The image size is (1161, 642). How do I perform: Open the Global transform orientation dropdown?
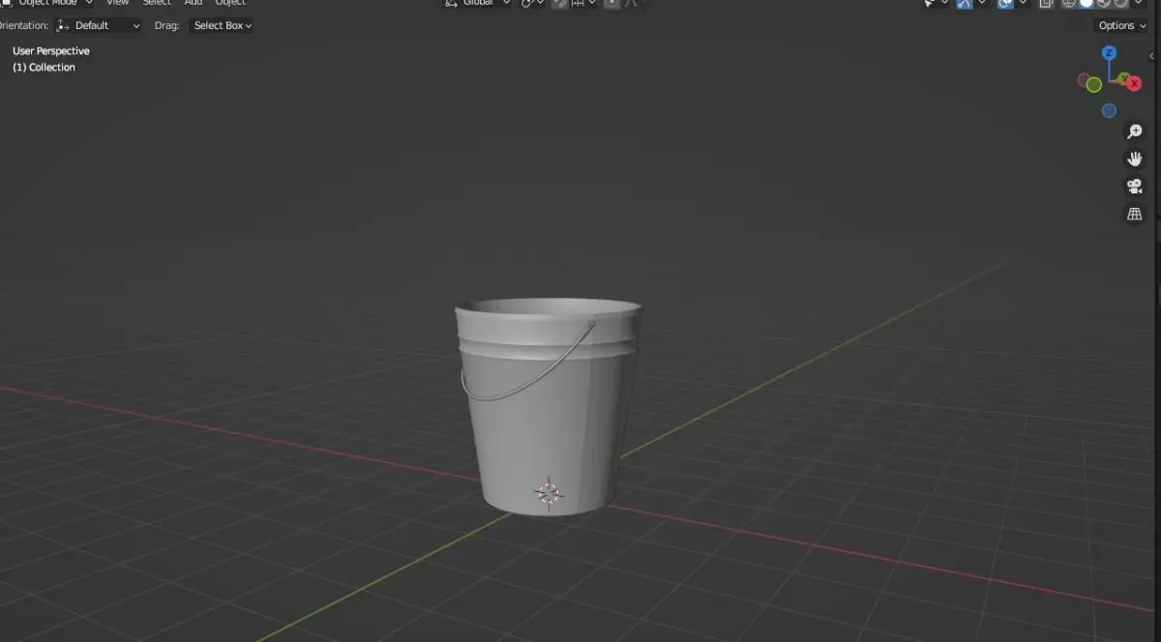coord(477,3)
